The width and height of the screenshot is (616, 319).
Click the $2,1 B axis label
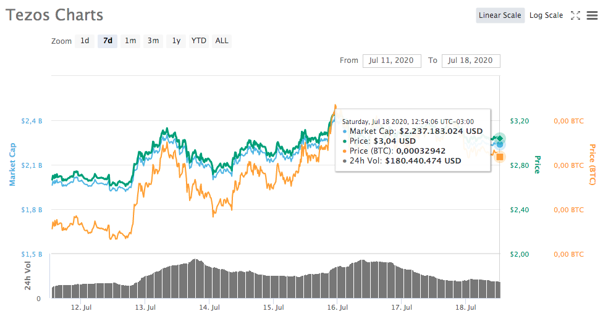[32, 165]
